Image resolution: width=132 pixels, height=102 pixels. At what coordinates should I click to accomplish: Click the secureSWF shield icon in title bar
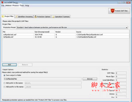2,3
